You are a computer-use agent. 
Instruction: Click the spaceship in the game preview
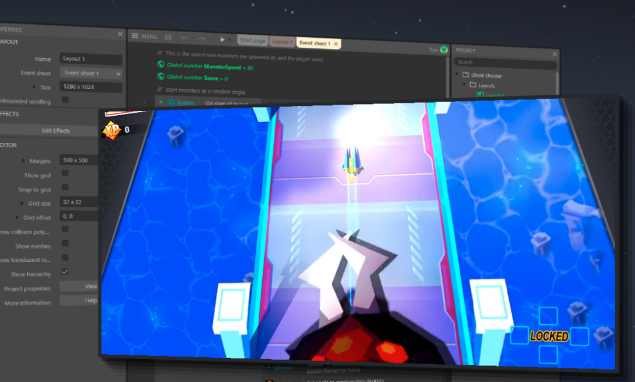(352, 163)
